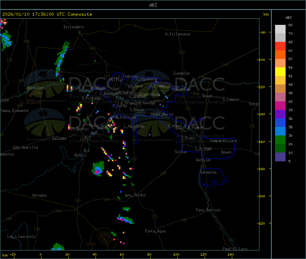The image size is (306, 259).
Task: Click the bright green 20-30 dBZ legend swatch
Action: click(x=280, y=140)
